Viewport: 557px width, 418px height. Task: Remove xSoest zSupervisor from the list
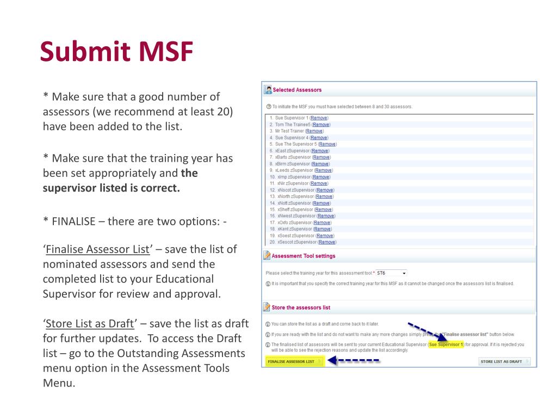325,236
